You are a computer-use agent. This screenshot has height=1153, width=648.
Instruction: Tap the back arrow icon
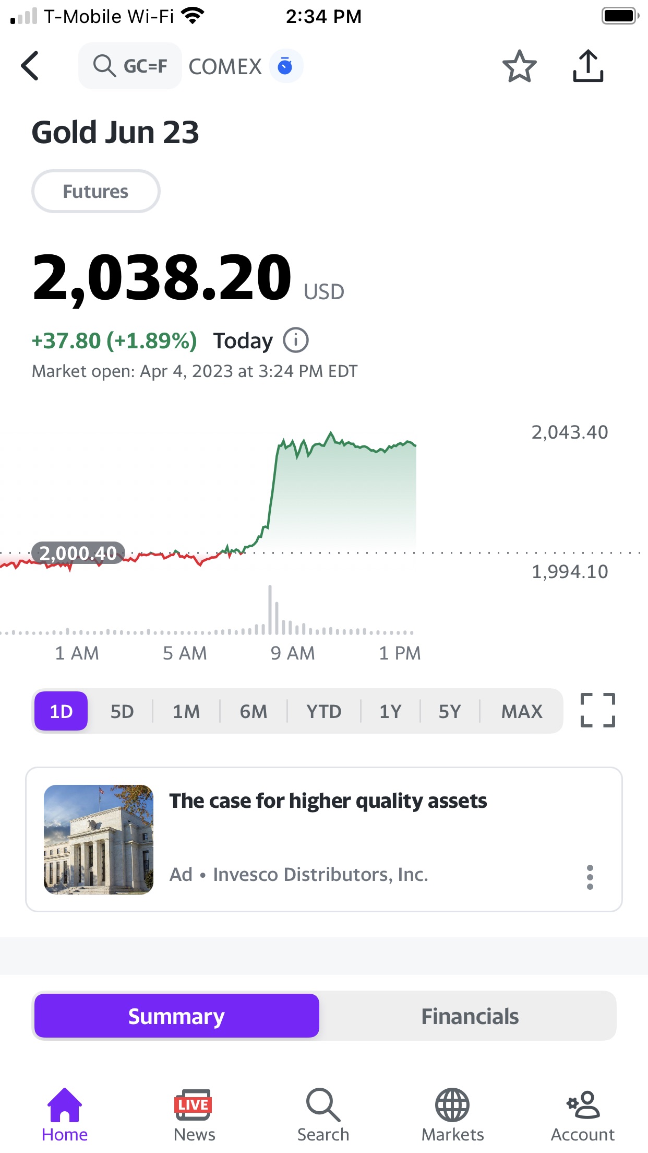[x=30, y=66]
